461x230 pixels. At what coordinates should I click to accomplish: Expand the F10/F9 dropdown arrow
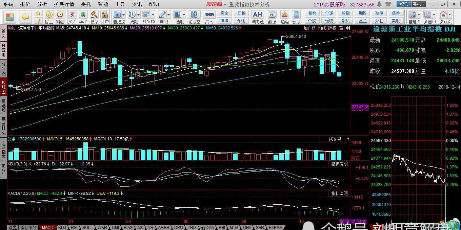tap(154, 15)
